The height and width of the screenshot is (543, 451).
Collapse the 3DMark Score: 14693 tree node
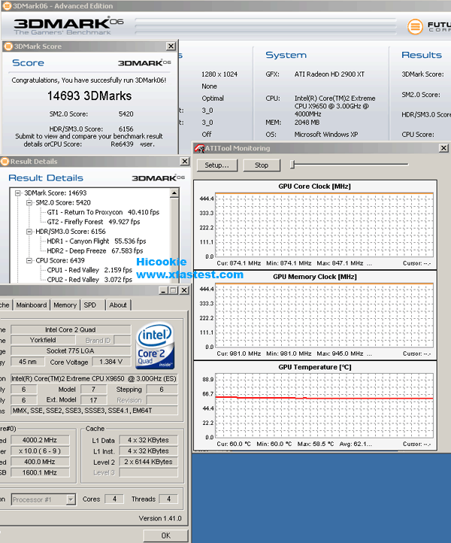(x=18, y=193)
